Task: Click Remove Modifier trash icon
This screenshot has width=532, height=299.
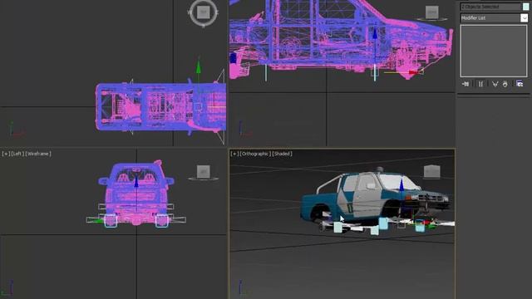Action: point(505,84)
